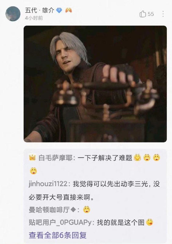The image size is (172, 244).
Task: Open username 五代·雄介
Action: point(40,10)
